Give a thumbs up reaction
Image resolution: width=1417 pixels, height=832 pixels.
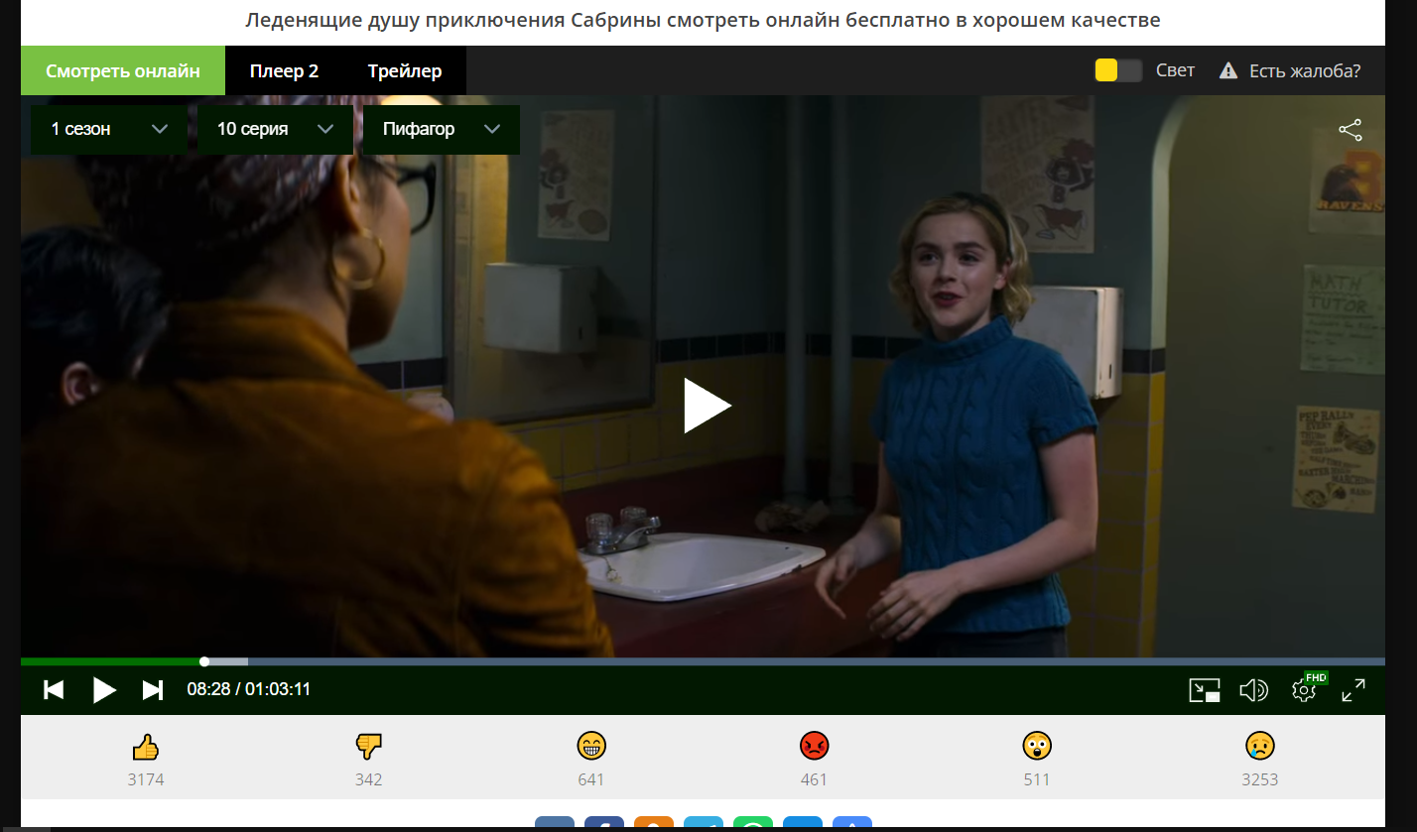pos(146,747)
